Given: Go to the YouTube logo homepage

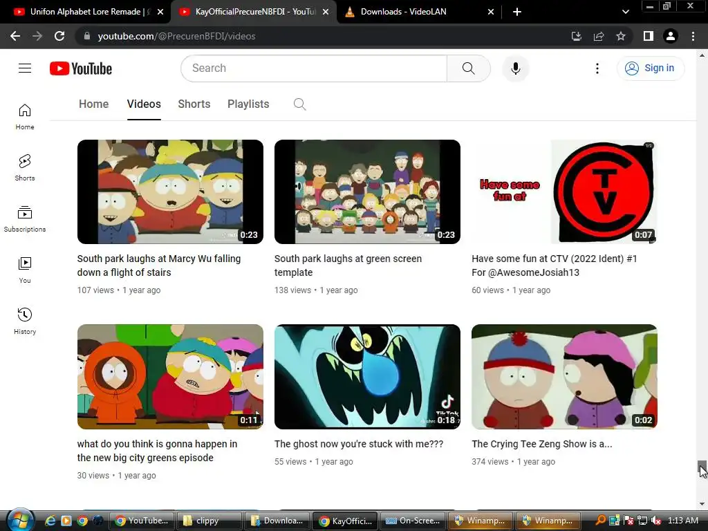Looking at the screenshot, I should pos(81,68).
